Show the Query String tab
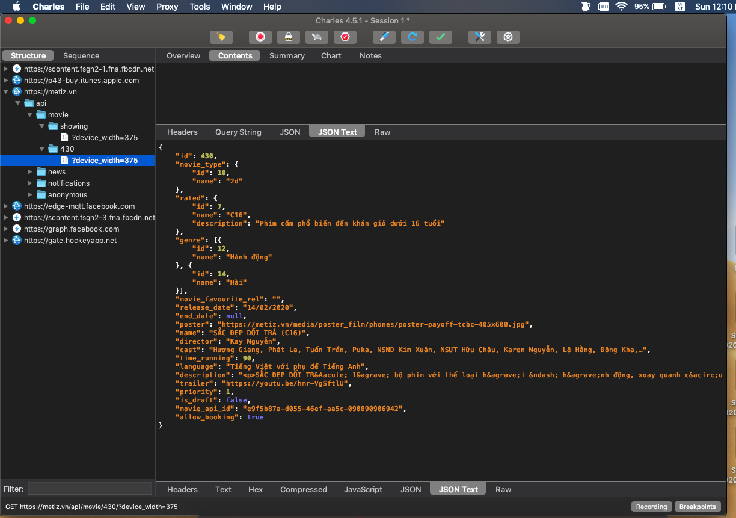 (x=238, y=132)
